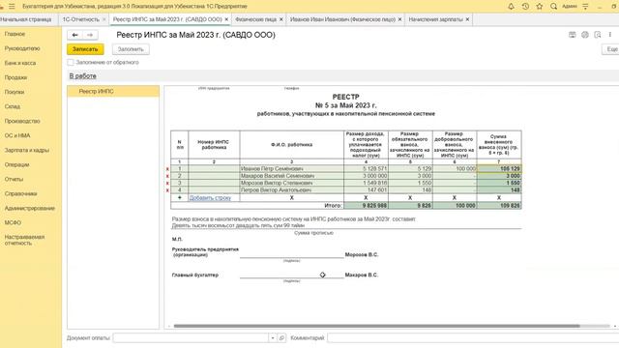
Task: Open the Еще menu button
Action: click(x=611, y=49)
